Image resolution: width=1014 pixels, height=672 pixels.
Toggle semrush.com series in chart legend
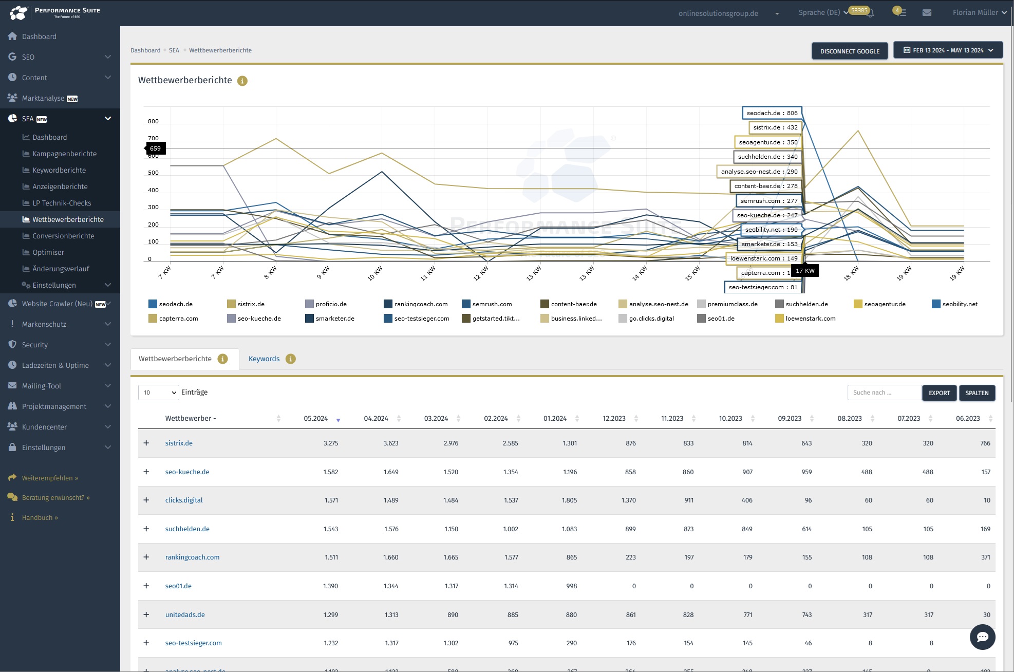[487, 304]
